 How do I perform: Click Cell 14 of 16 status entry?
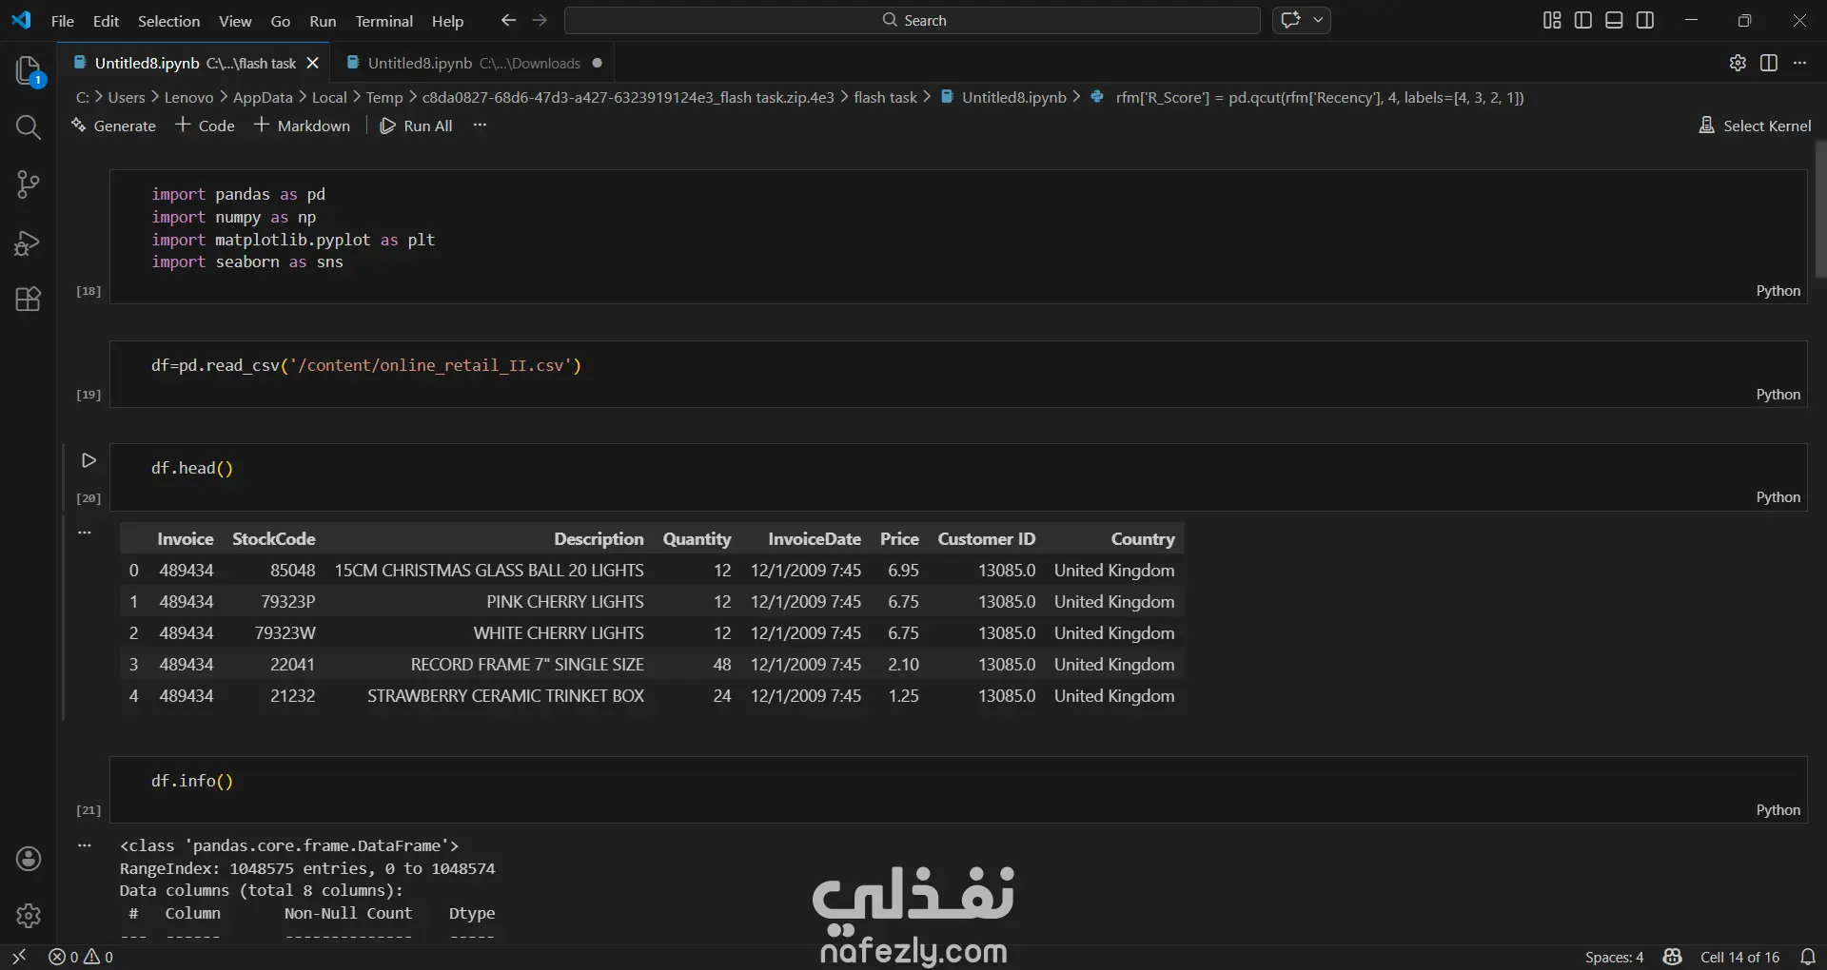coord(1739,957)
